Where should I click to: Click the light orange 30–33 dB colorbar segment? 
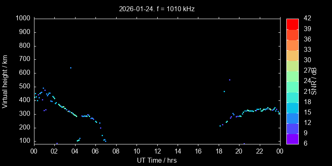292,55
